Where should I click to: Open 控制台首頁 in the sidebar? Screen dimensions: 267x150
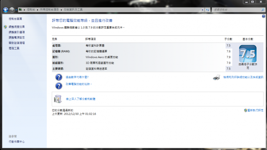point(15,19)
